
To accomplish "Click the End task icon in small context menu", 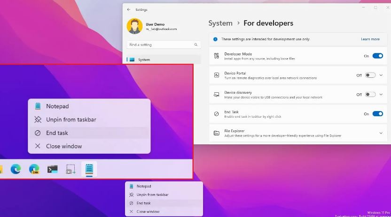I will click(x=131, y=203).
